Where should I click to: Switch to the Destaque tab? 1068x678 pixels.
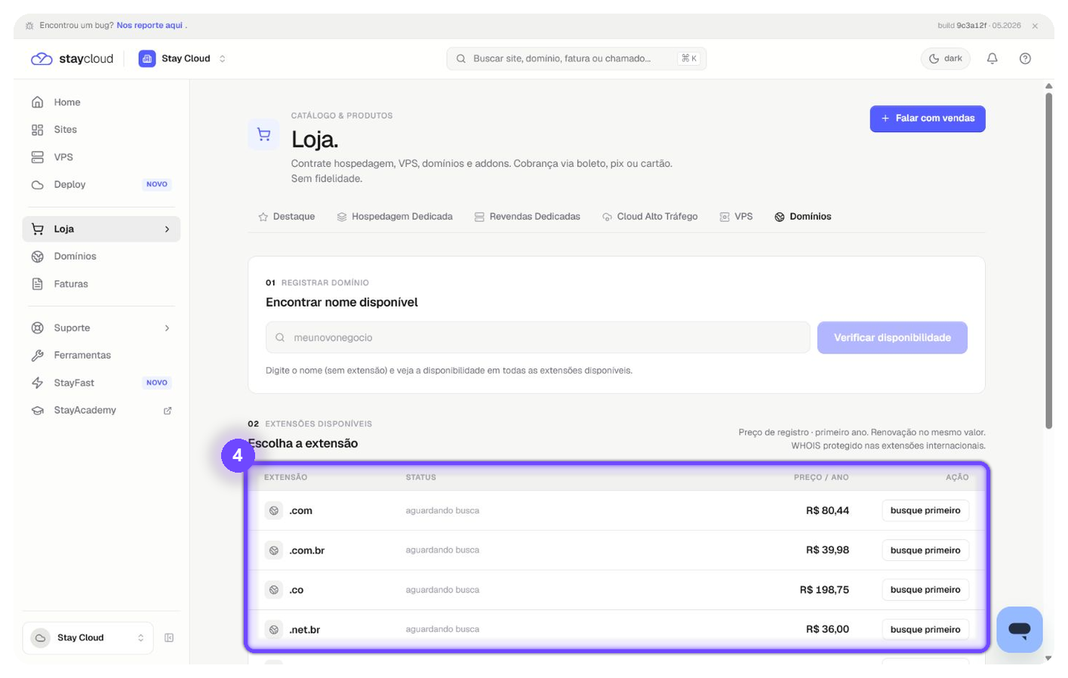tap(286, 217)
